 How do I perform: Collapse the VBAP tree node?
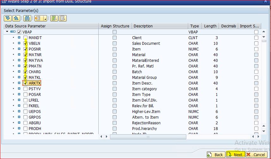coord(7,32)
